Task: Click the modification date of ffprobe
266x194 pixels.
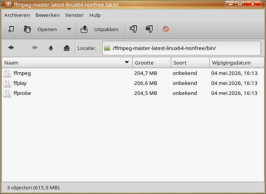Action: click(234, 93)
